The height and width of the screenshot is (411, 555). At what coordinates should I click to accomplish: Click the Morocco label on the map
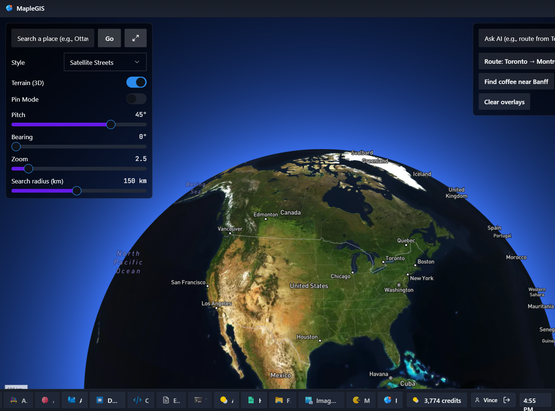pyautogui.click(x=516, y=257)
